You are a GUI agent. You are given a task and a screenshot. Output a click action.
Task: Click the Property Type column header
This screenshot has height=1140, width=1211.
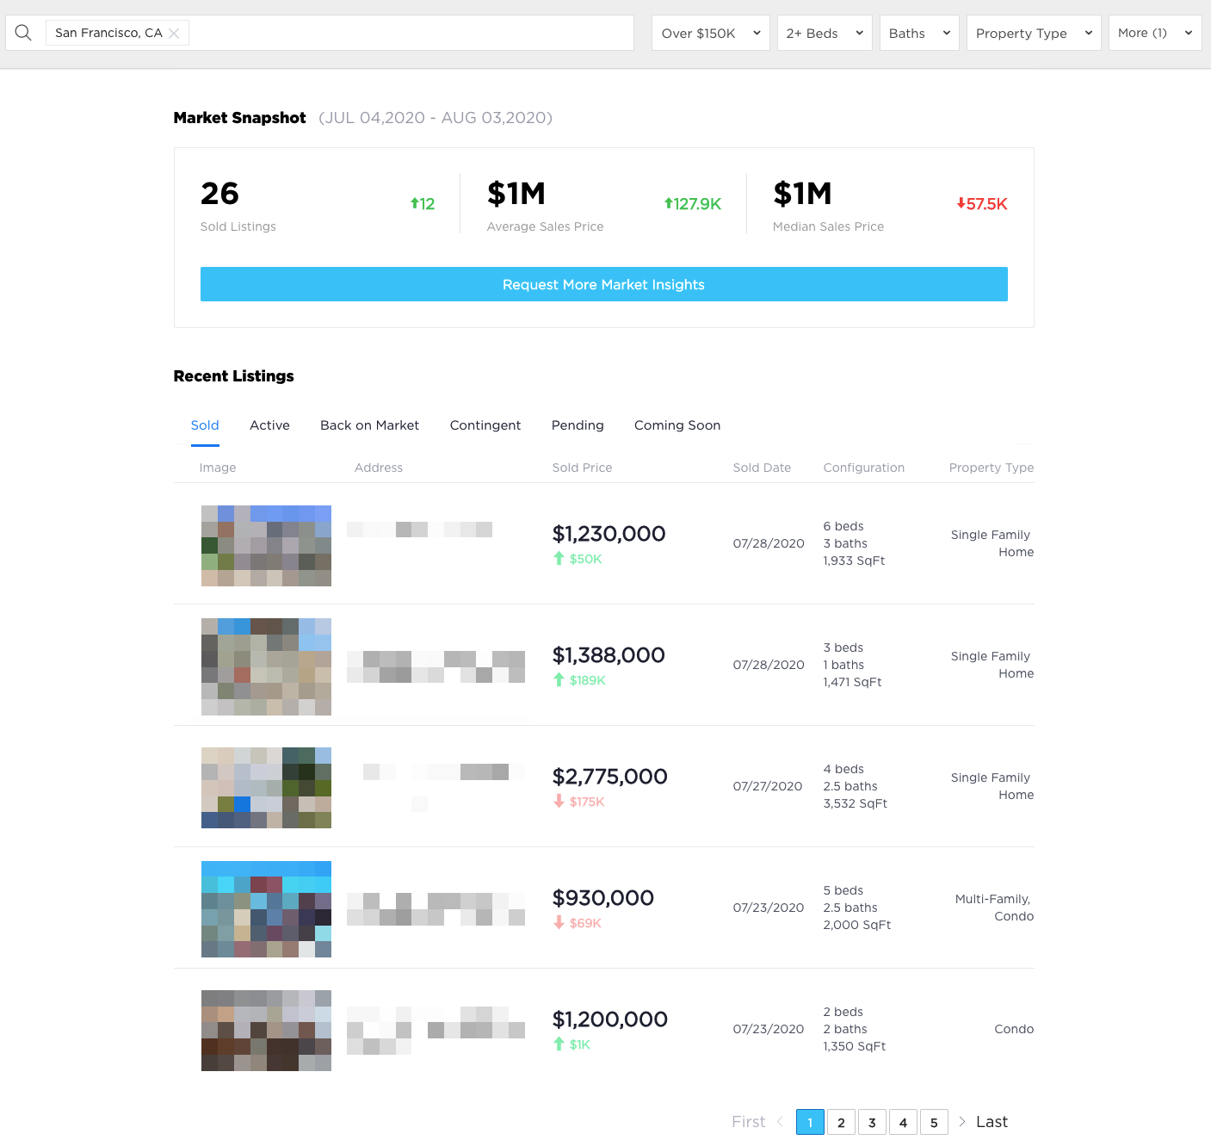[992, 468]
